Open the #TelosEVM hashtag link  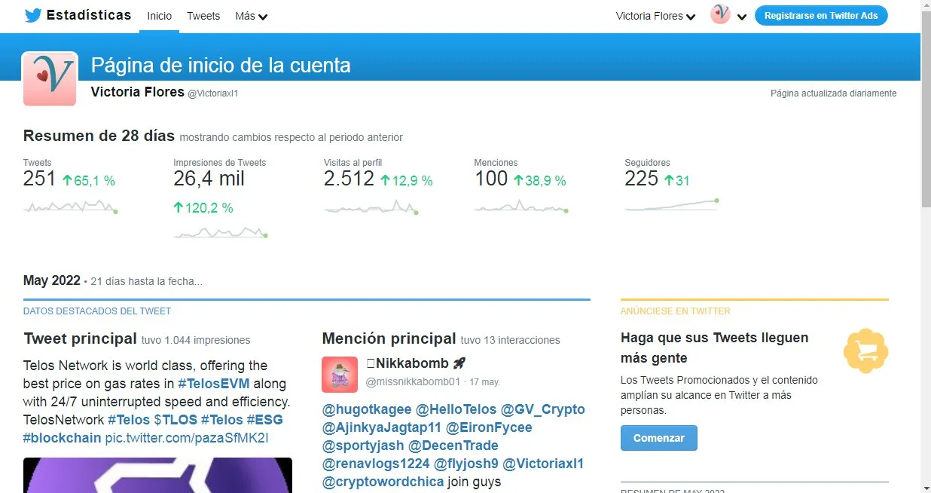click(x=214, y=384)
